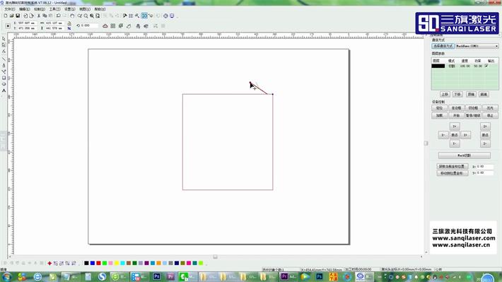Open Photoshop from the taskbar
502x282 pixels.
pos(156,276)
